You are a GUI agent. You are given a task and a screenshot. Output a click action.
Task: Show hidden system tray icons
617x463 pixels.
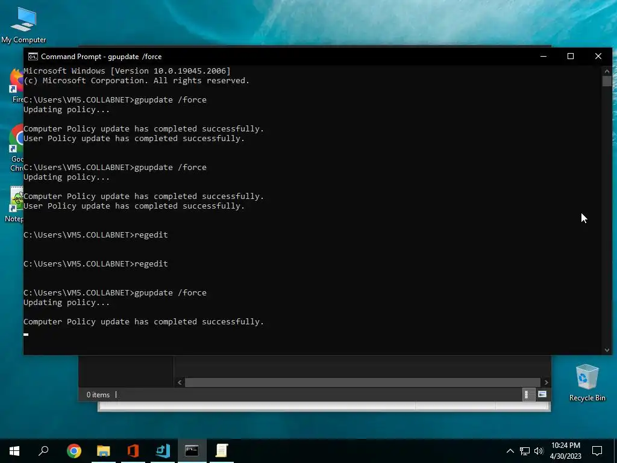[510, 451]
